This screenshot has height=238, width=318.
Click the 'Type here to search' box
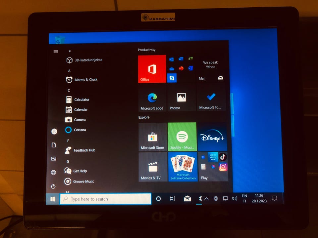(x=105, y=199)
